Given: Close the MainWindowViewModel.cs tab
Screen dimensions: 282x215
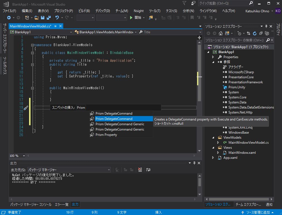Looking at the screenshot, I should (61, 26).
